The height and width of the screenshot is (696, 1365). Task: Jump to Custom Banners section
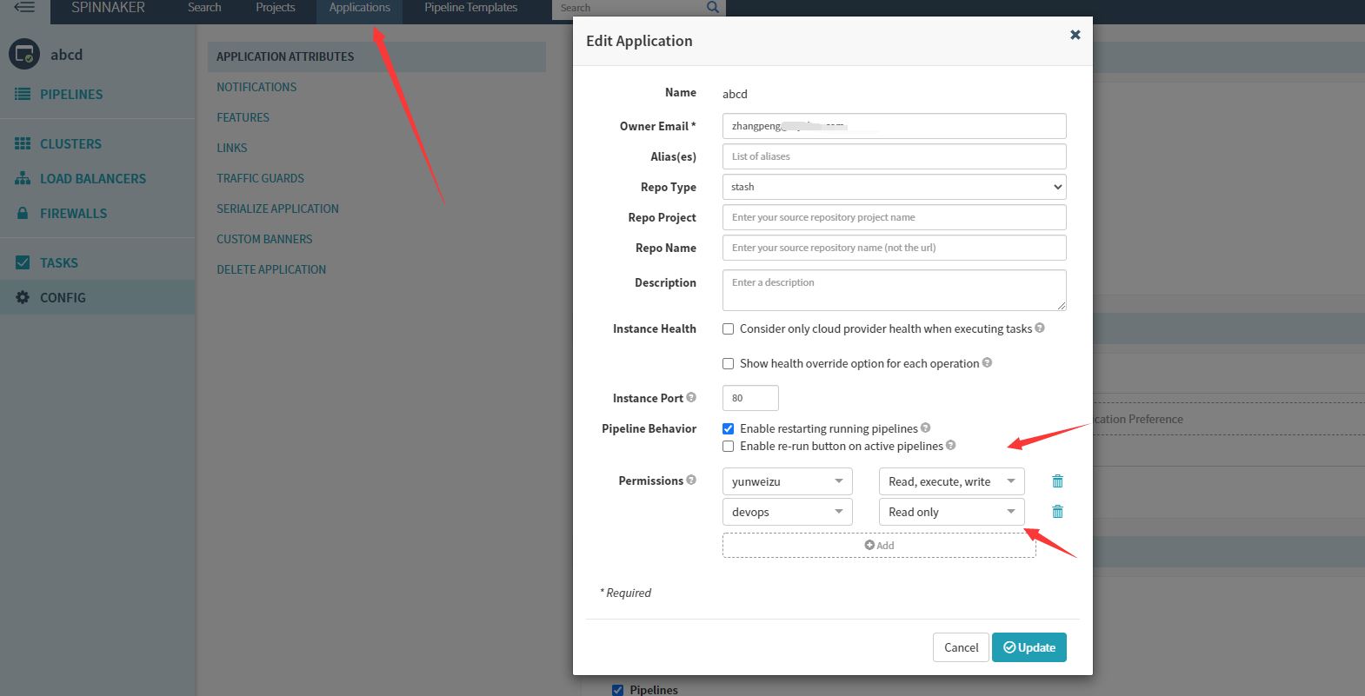point(264,239)
